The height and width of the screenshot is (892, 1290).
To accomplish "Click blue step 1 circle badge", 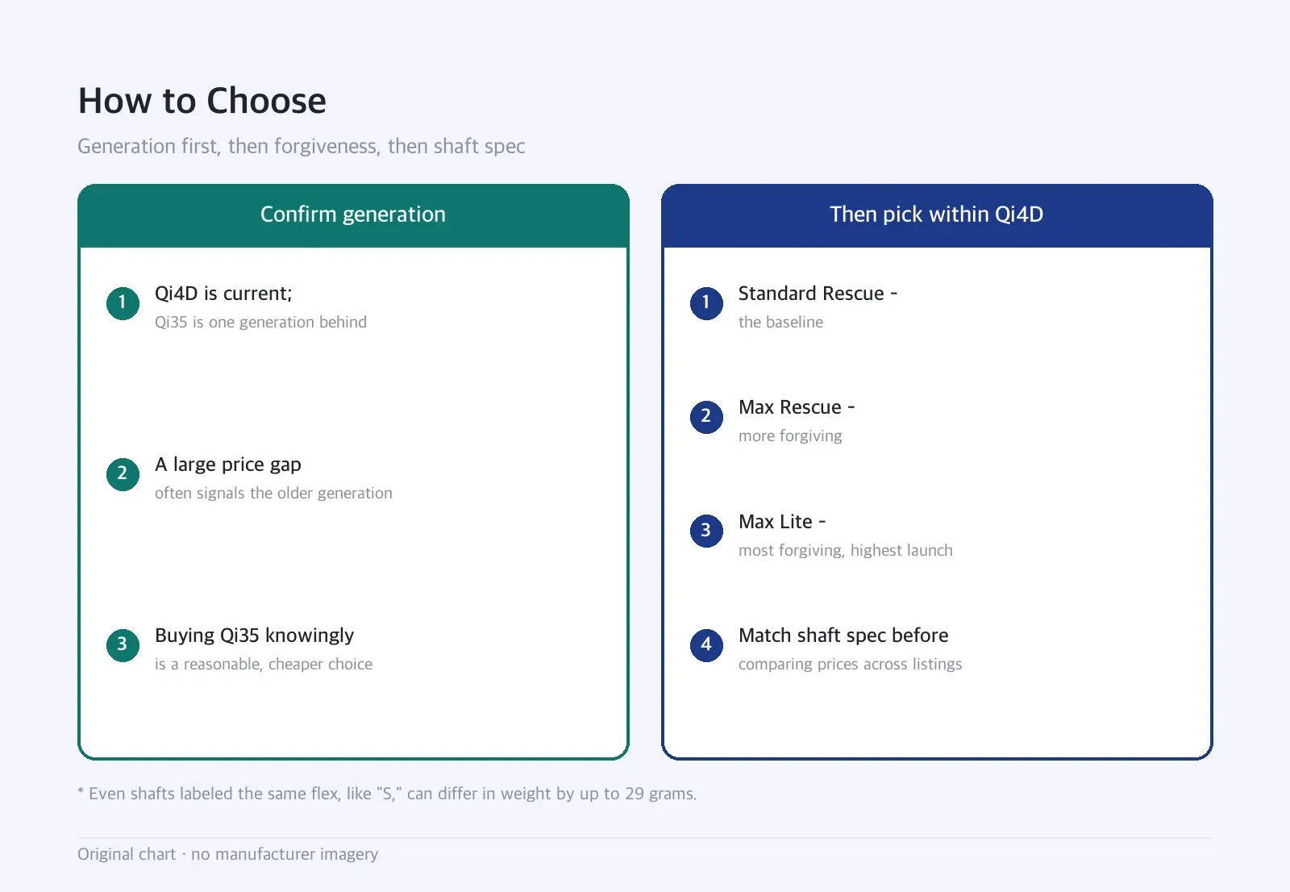I will 706,303.
